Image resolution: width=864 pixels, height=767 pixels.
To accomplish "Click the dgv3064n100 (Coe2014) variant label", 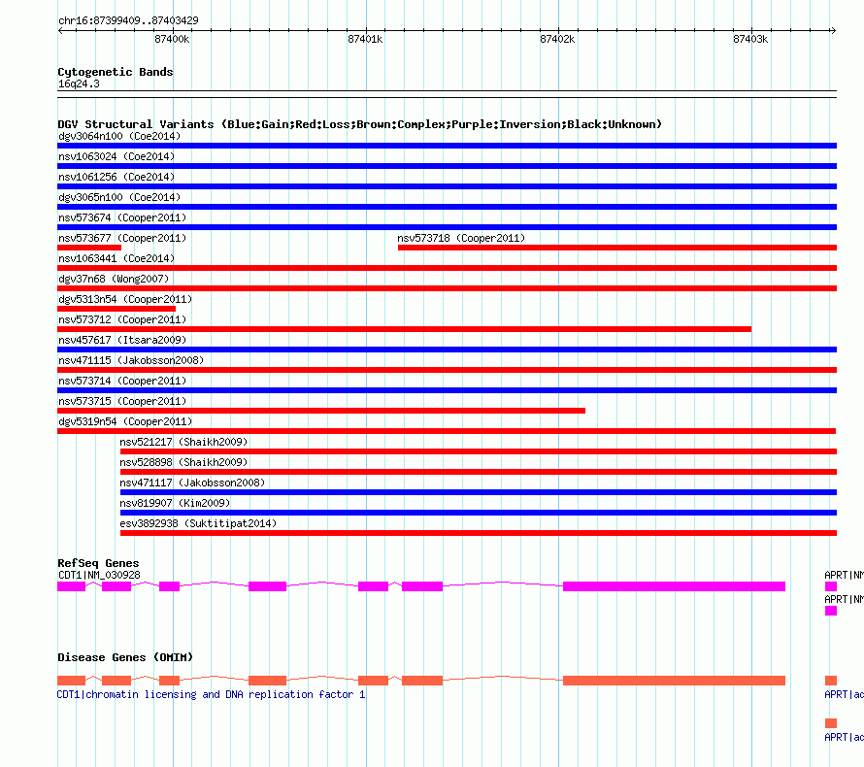I will [119, 136].
